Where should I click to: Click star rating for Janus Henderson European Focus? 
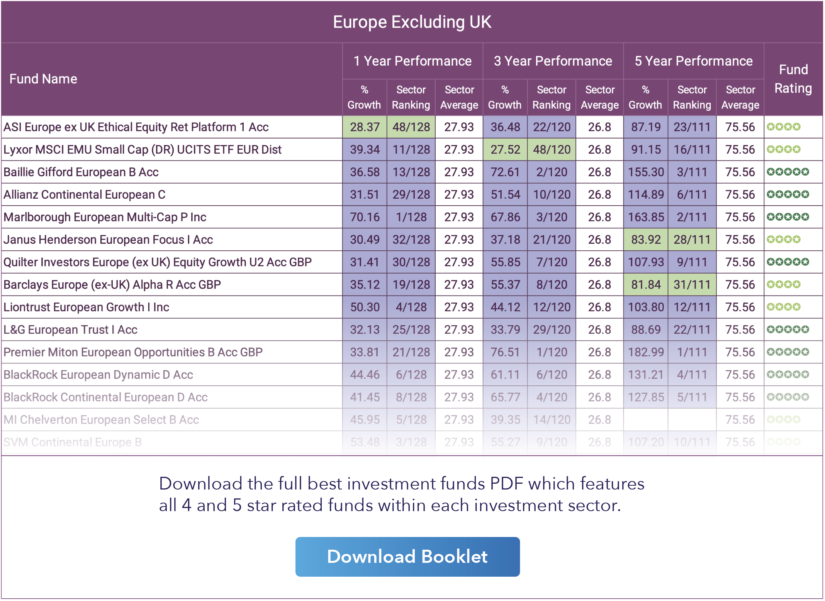click(x=783, y=240)
